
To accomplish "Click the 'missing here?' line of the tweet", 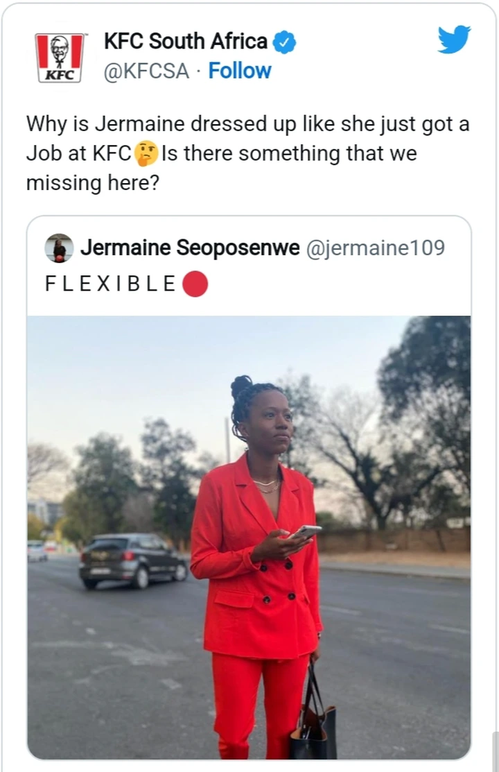I will (93, 183).
